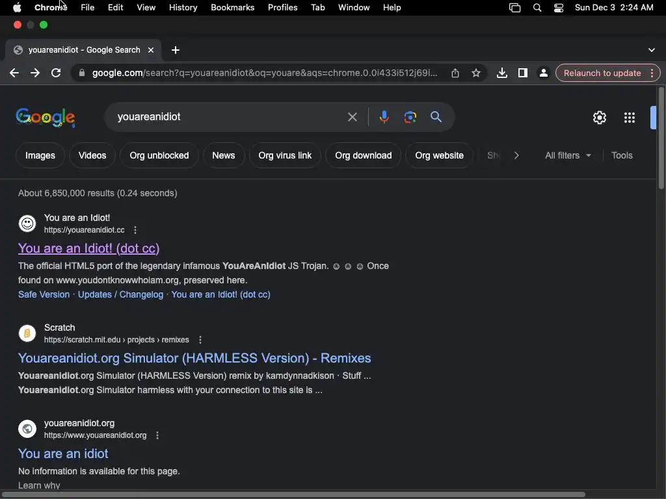Select the News filter chip
The height and width of the screenshot is (499, 666).
224,155
